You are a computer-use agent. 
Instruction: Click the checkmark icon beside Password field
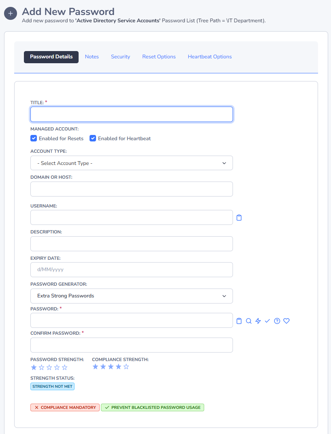267,321
